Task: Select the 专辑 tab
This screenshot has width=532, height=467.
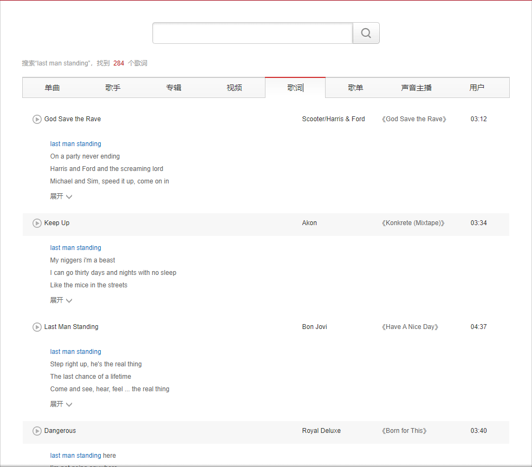Action: (x=174, y=88)
